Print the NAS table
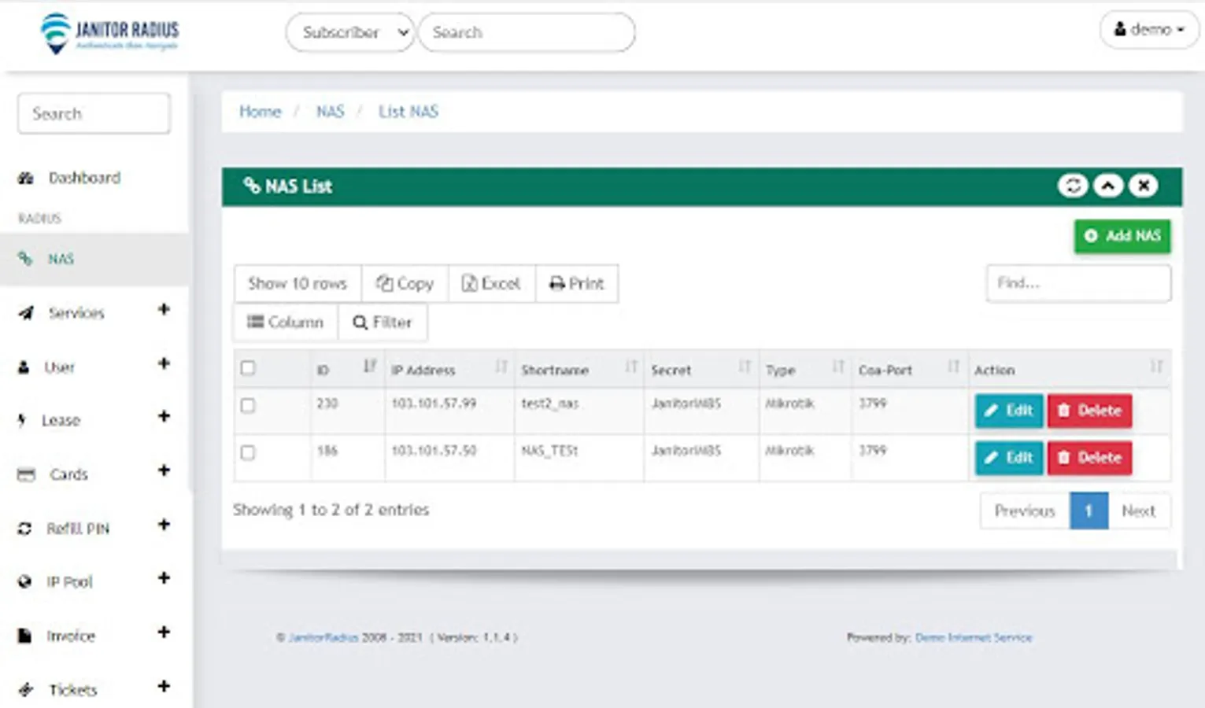This screenshot has height=708, width=1205. coord(576,283)
